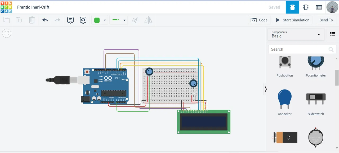Screen dimensions: 339x153
Task: Redo action with forward arrow
Action: (57, 20)
